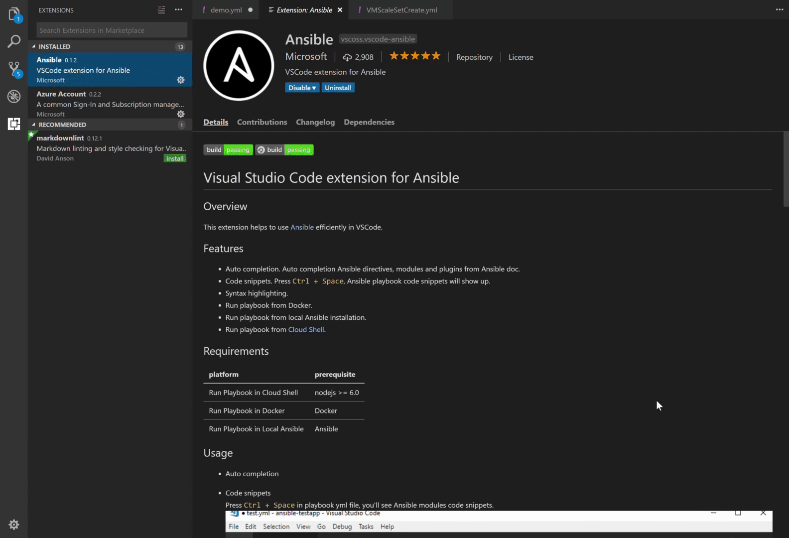Click Help menu in embedded screenshot
789x538 pixels.
[x=387, y=527]
